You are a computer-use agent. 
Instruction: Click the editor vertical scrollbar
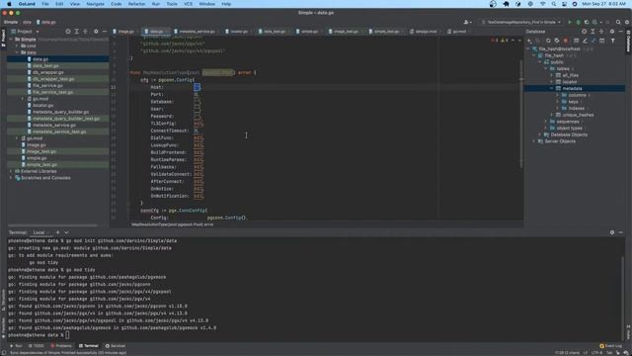[521, 114]
